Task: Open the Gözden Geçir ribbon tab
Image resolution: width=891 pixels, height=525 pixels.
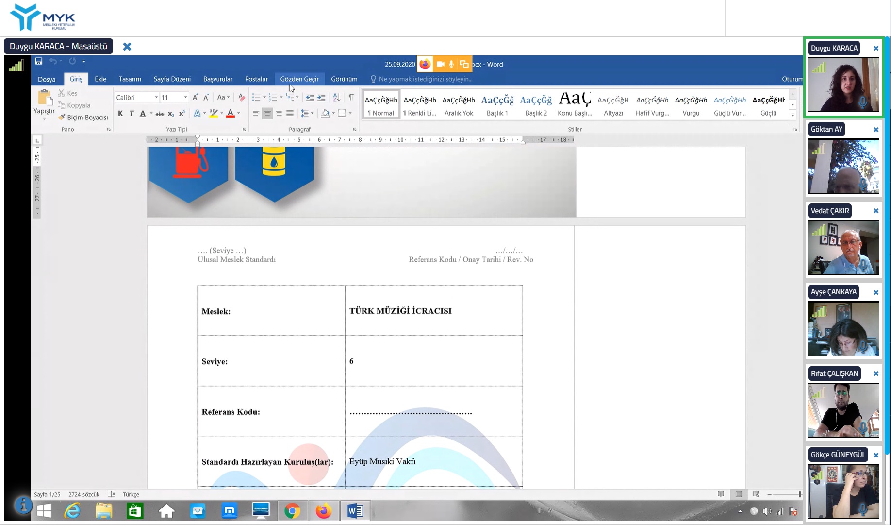Action: point(299,79)
